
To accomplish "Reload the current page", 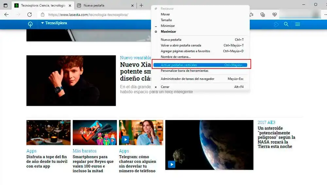I will tap(30, 15).
